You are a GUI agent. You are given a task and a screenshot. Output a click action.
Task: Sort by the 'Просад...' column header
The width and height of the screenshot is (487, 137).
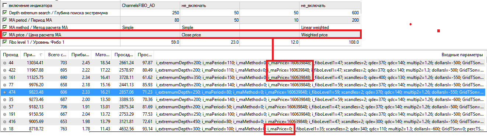[x=124, y=54]
